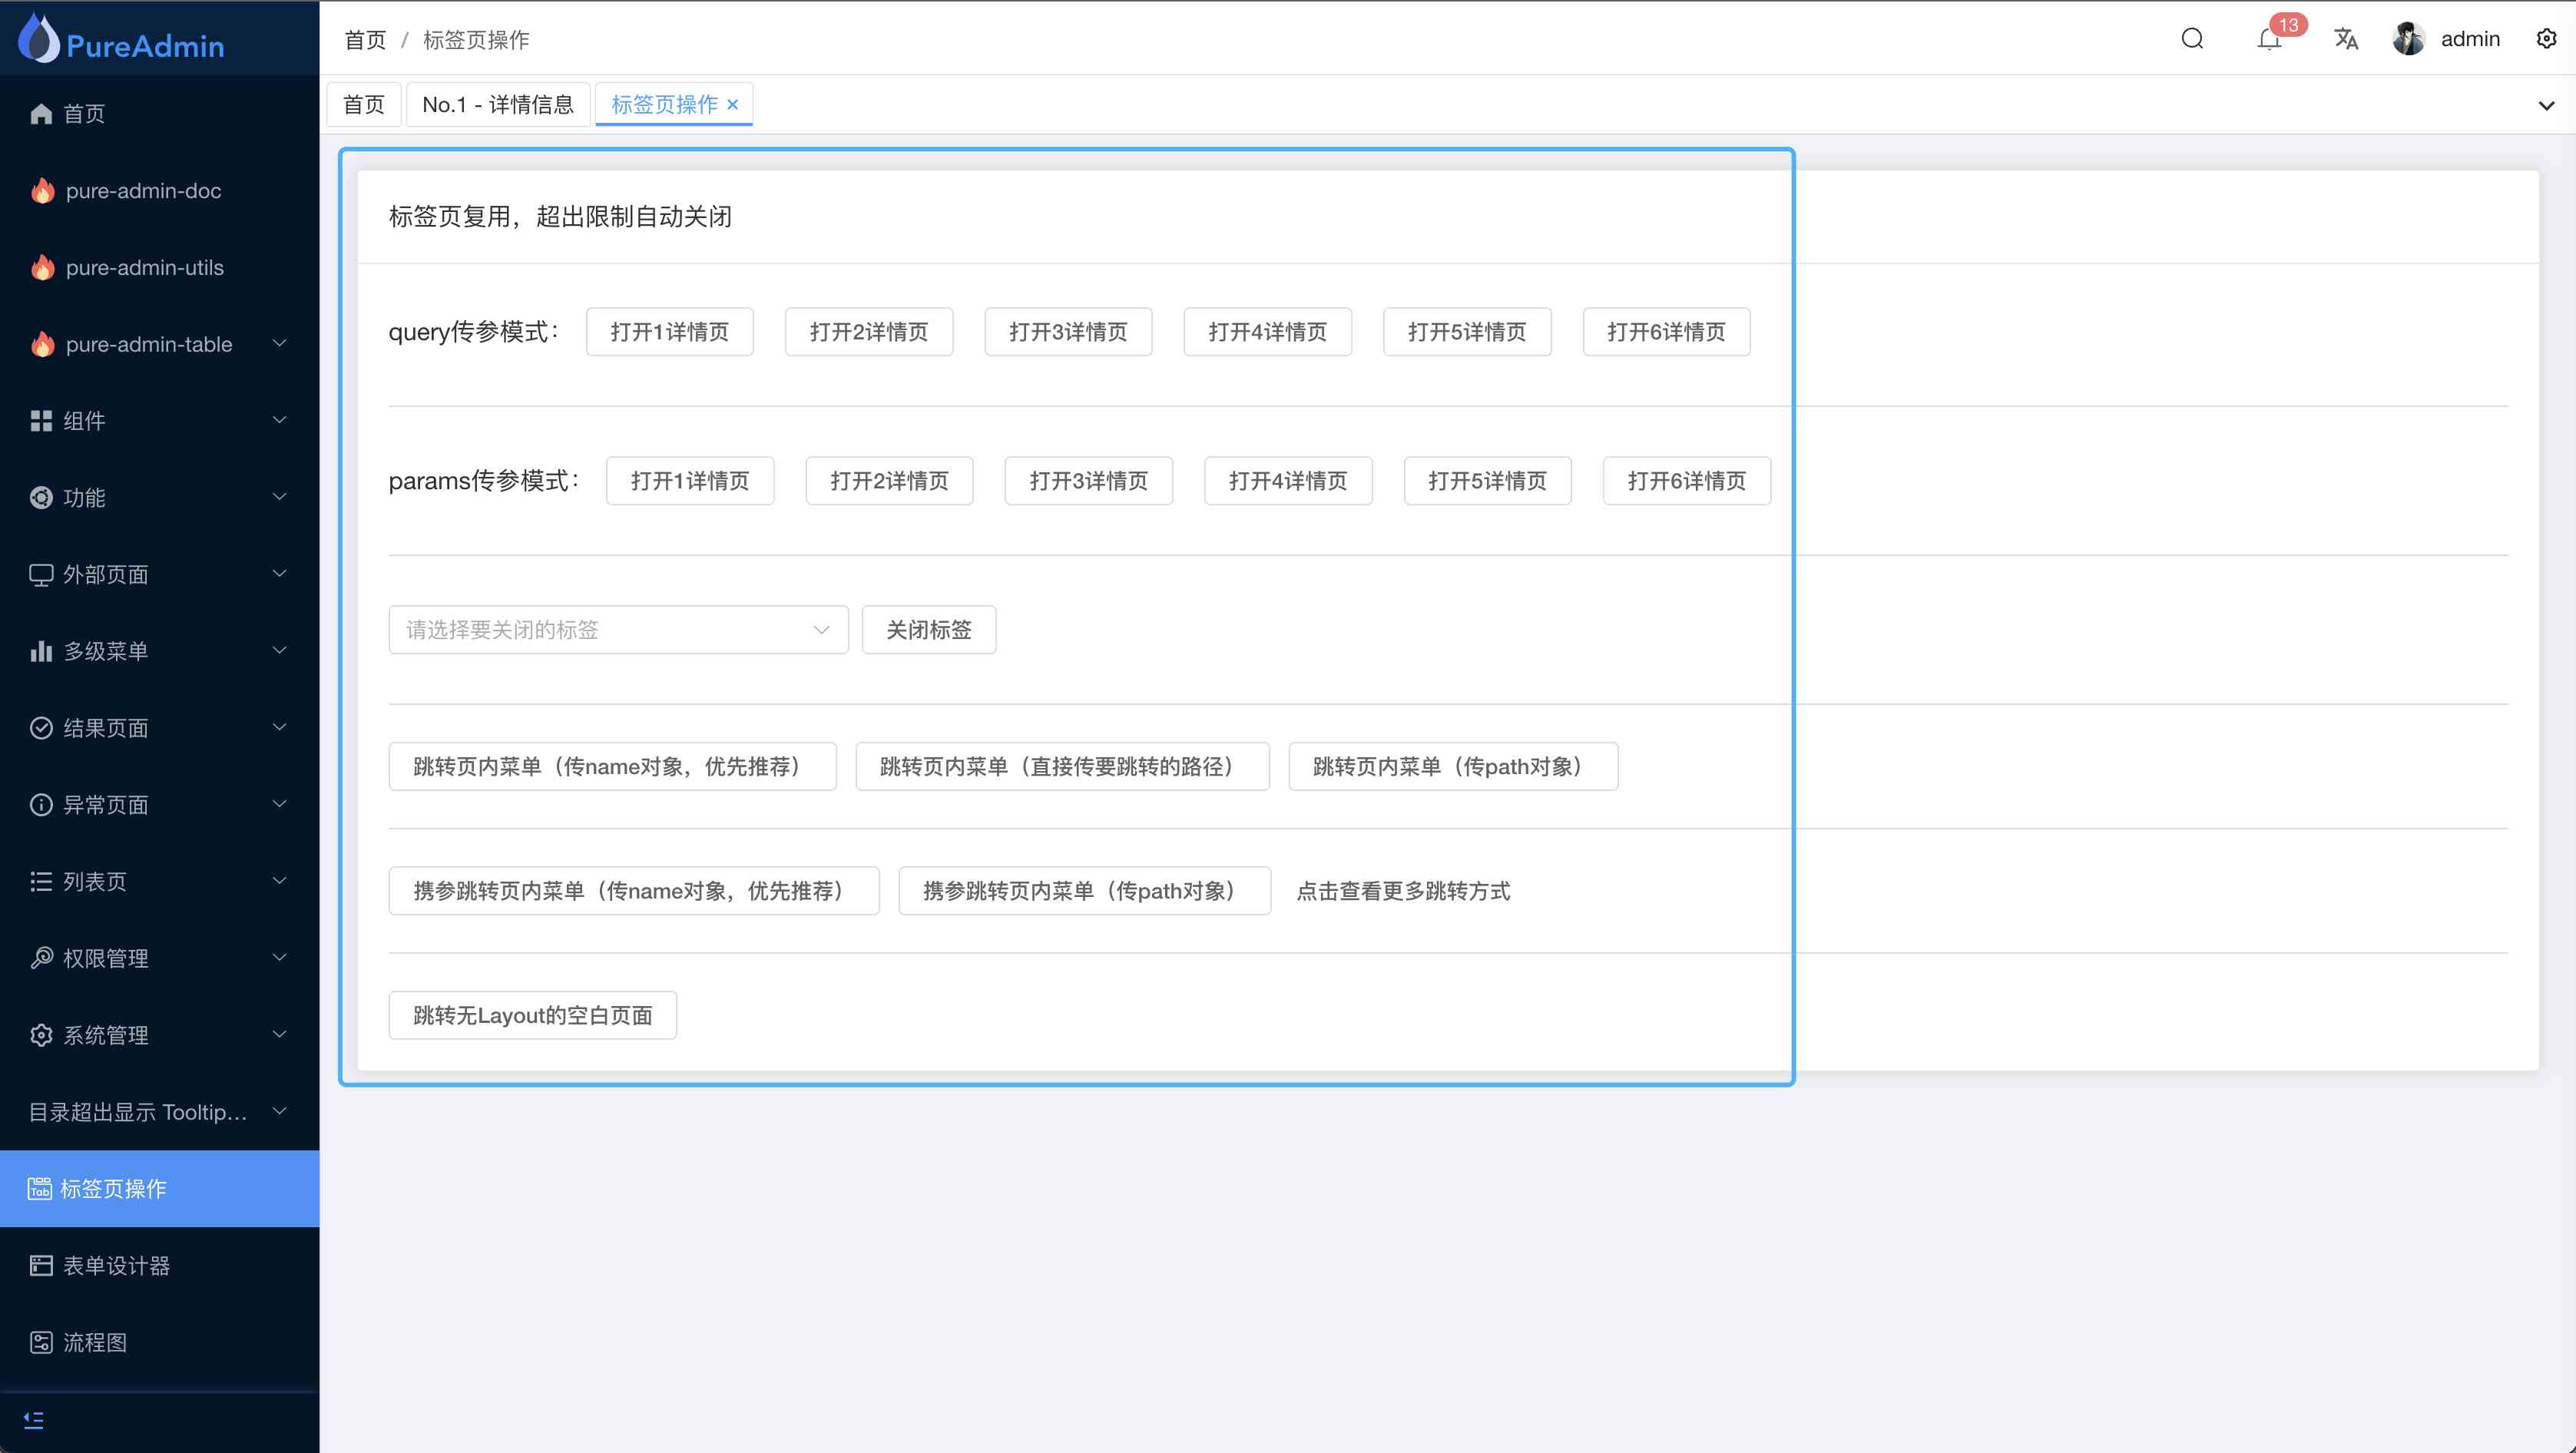Screen dimensions: 2576x1453
Task: Click the 关闭标签 button
Action: click(928, 630)
